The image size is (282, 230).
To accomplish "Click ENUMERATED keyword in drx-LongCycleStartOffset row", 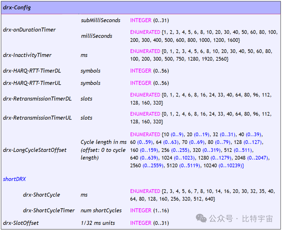I will click(145, 135).
